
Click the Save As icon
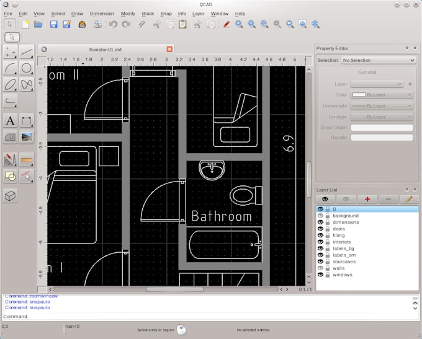click(66, 24)
